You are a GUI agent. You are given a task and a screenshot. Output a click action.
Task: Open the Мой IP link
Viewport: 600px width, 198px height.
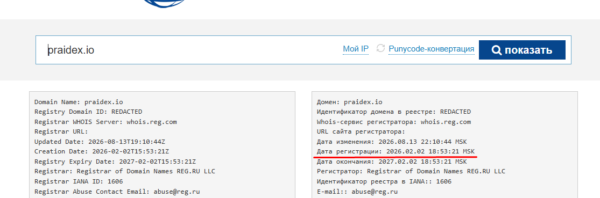[x=356, y=49]
